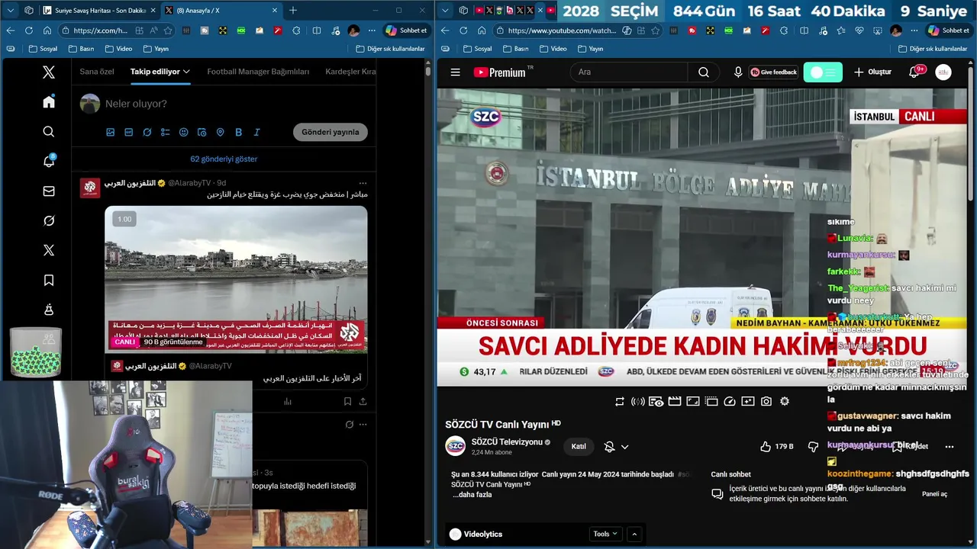The height and width of the screenshot is (549, 977).
Task: Open Diğer sık kullanılanlar folder in X window
Action: (x=390, y=48)
